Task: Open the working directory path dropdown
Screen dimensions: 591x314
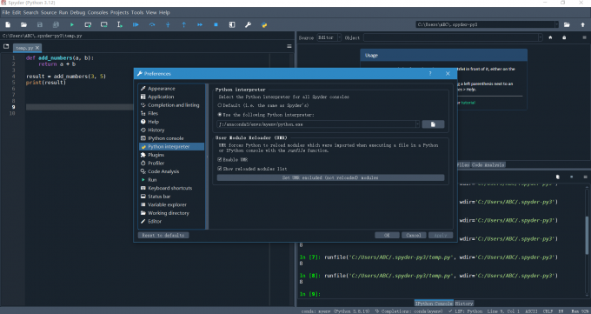Action: pos(556,24)
